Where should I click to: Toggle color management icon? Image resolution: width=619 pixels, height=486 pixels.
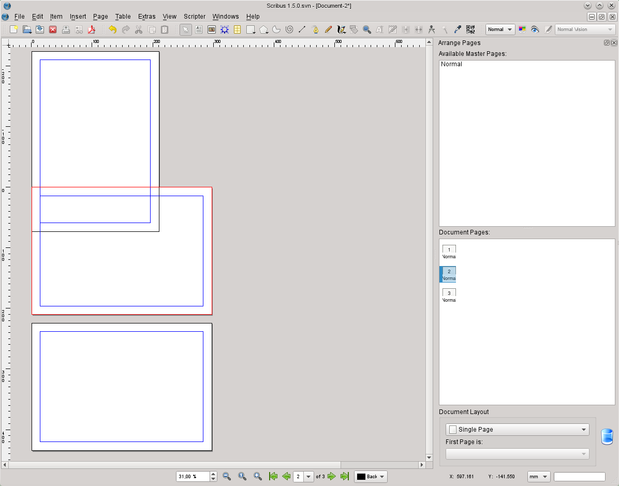coord(522,30)
